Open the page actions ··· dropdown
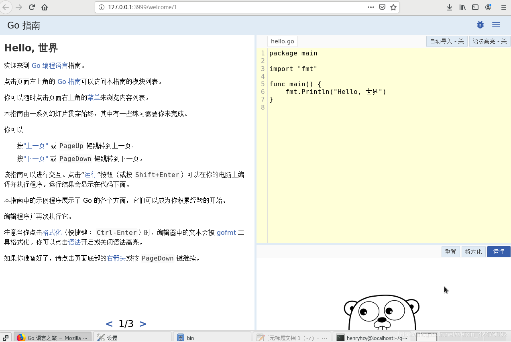Image resolution: width=511 pixels, height=342 pixels. point(371,7)
